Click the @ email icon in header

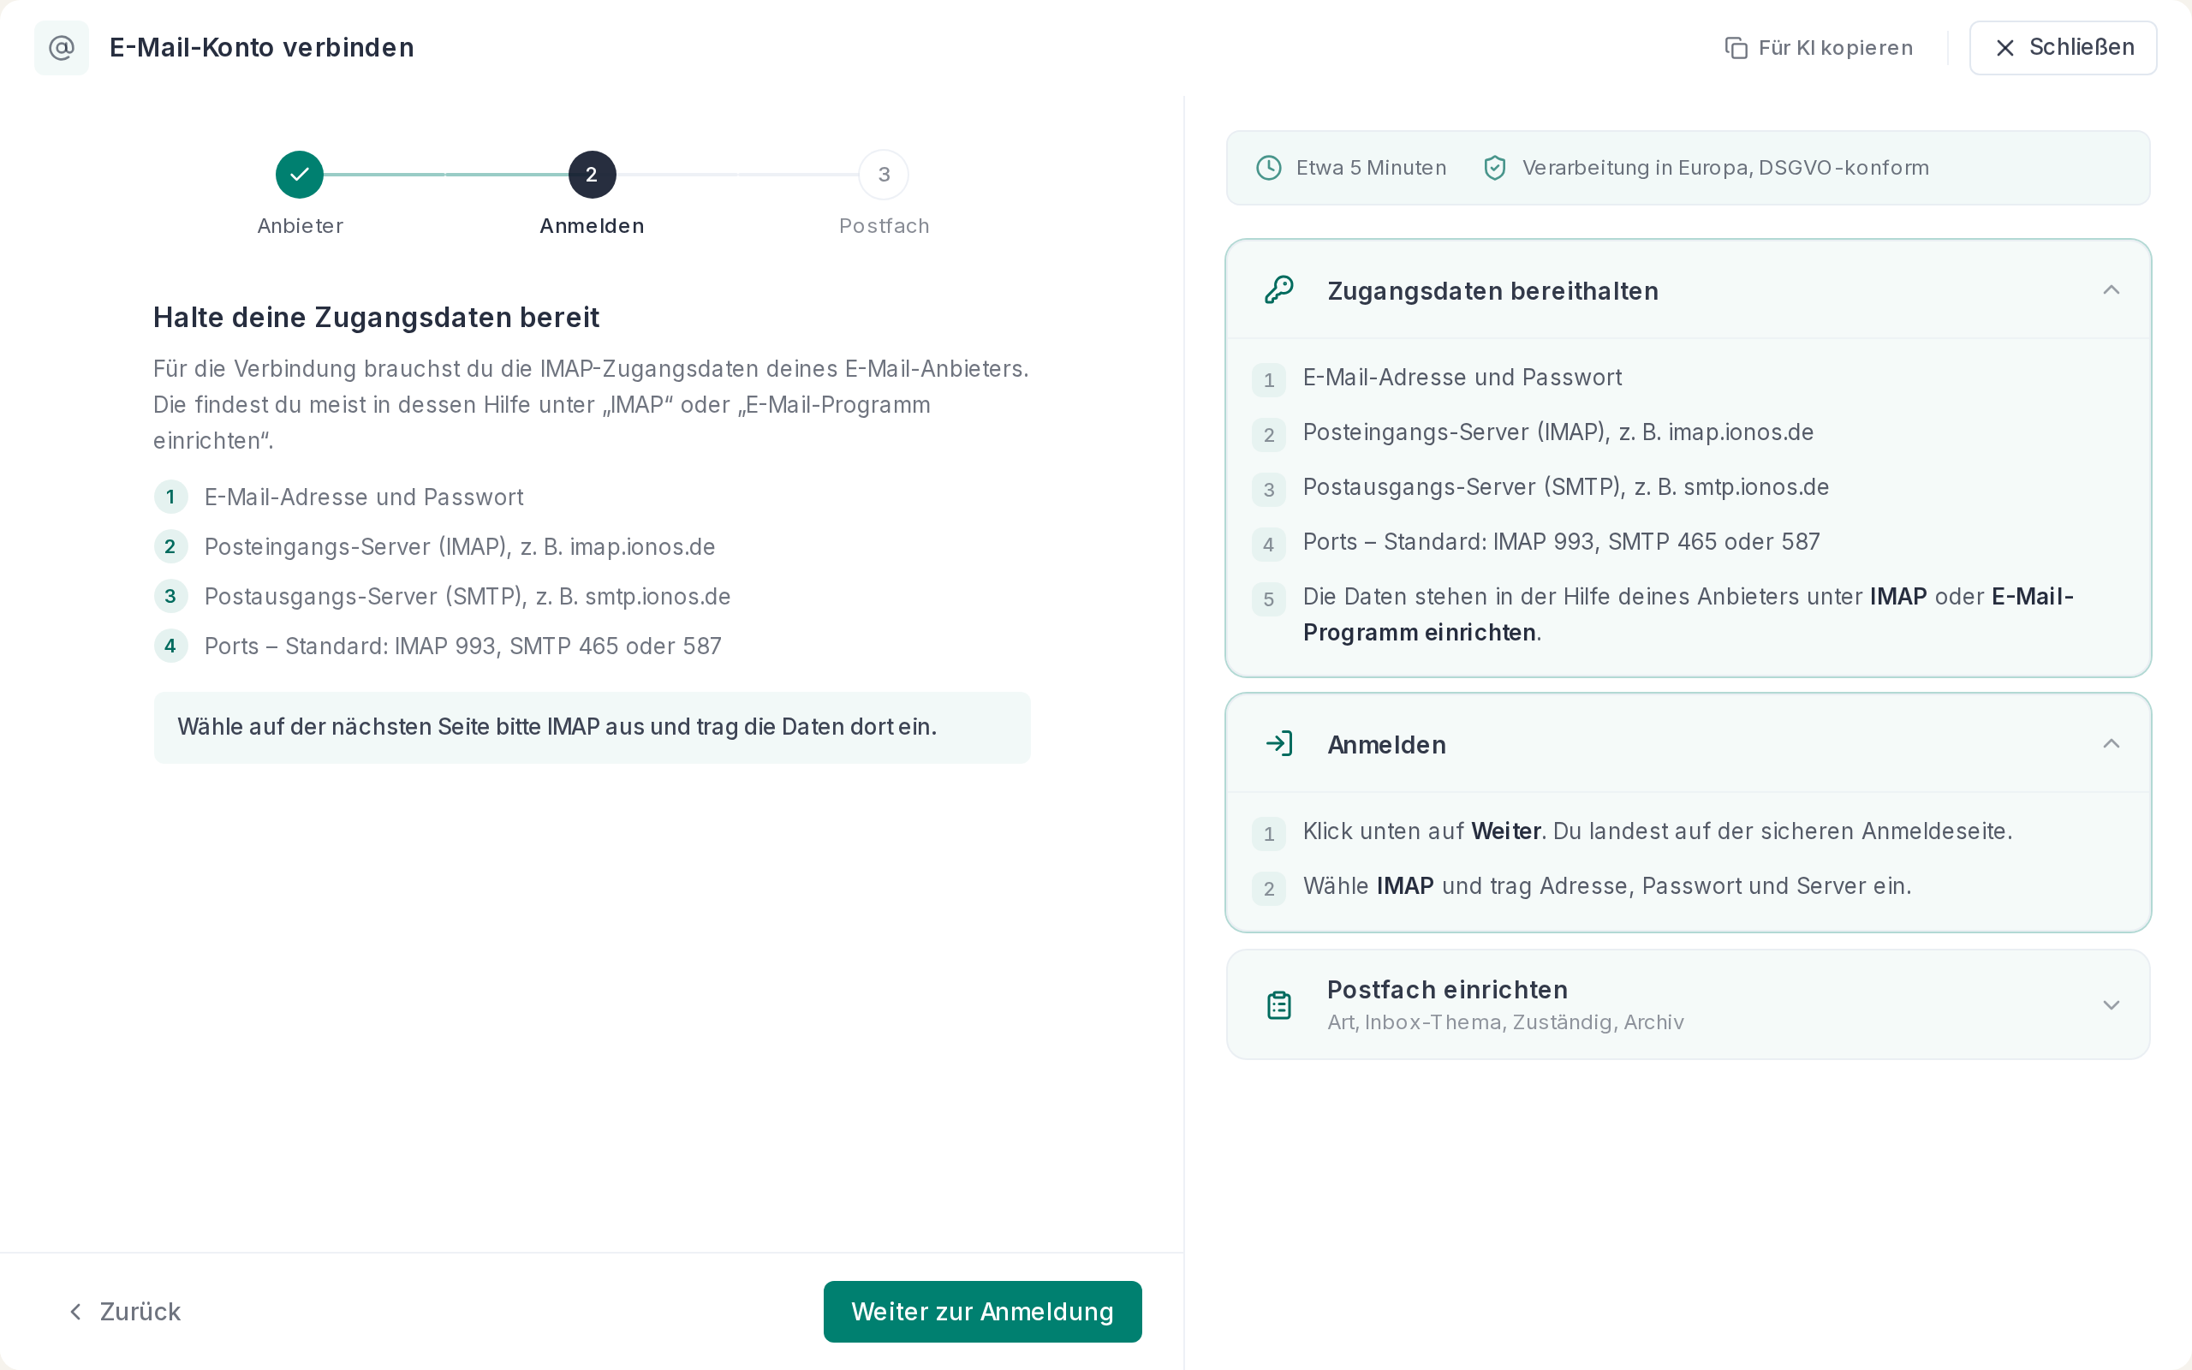pos(62,47)
